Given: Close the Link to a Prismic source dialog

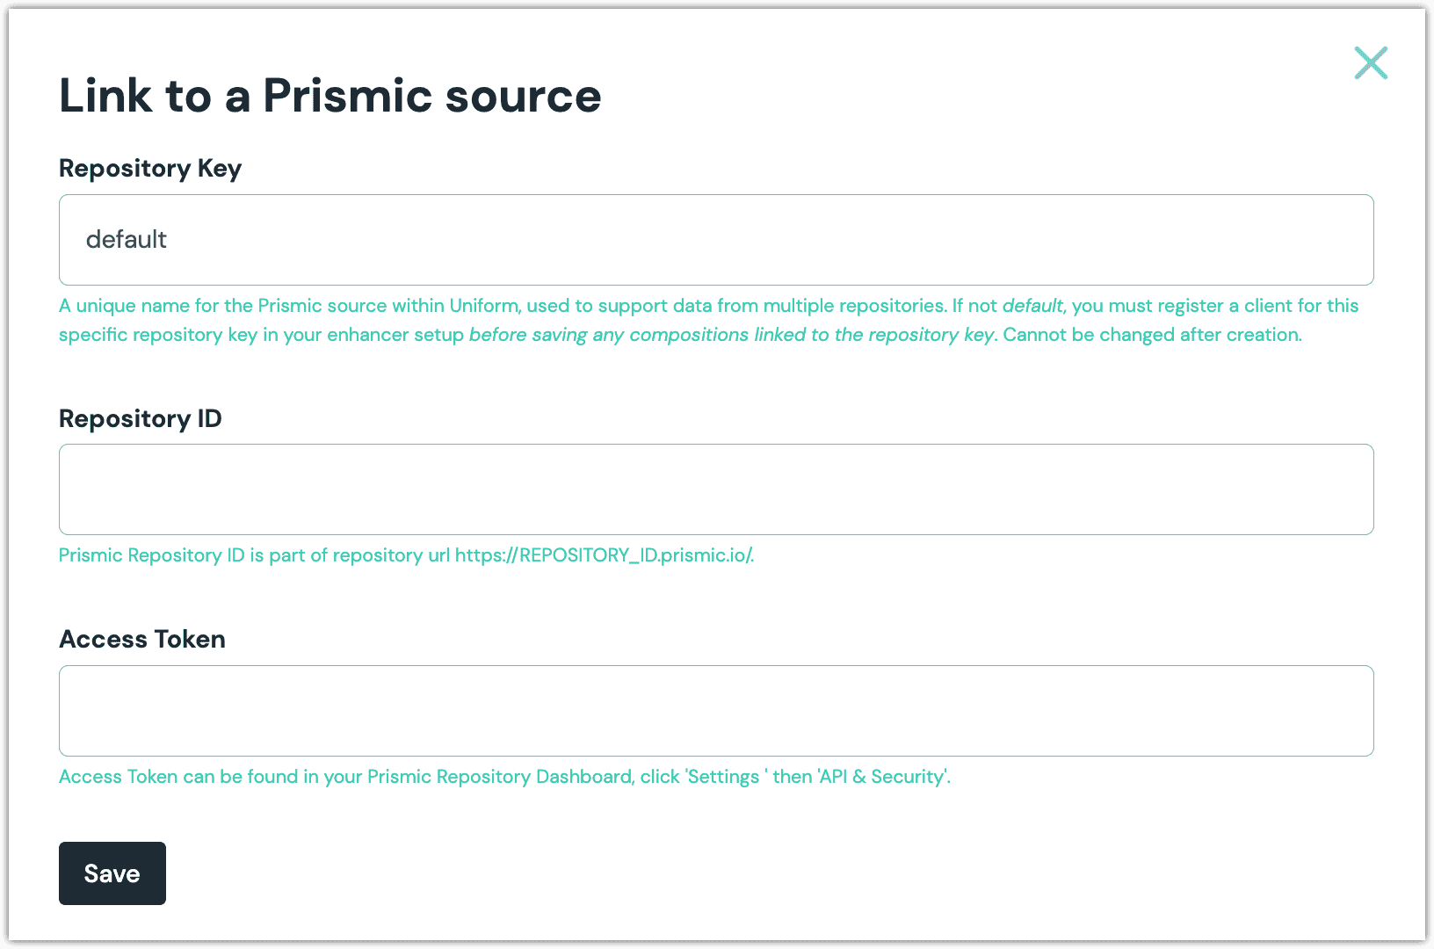Looking at the screenshot, I should coord(1371,63).
